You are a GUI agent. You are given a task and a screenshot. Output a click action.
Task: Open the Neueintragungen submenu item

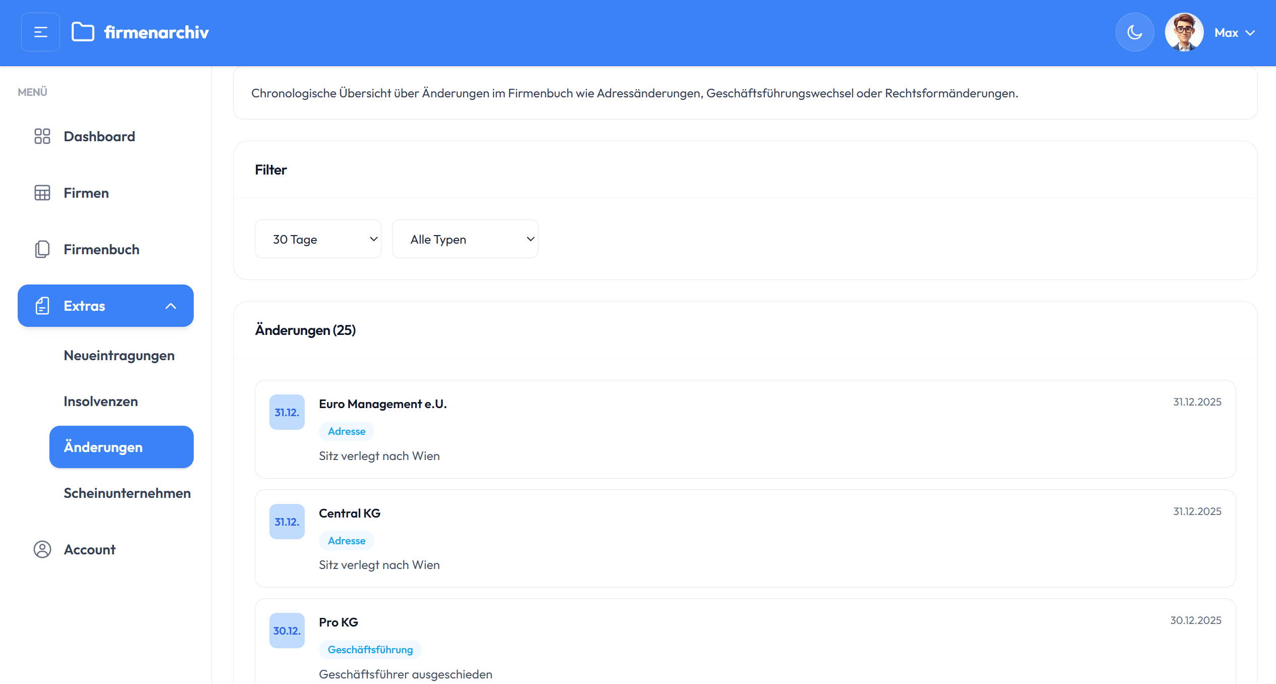[119, 356]
